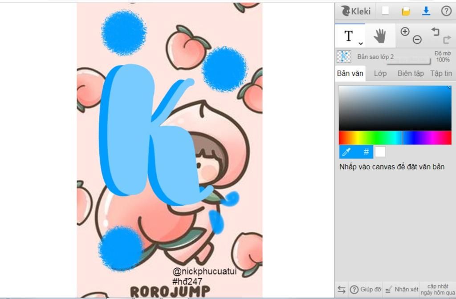456x299 pixels.
Task: Flip the panel side with swap arrows icon
Action: click(342, 289)
